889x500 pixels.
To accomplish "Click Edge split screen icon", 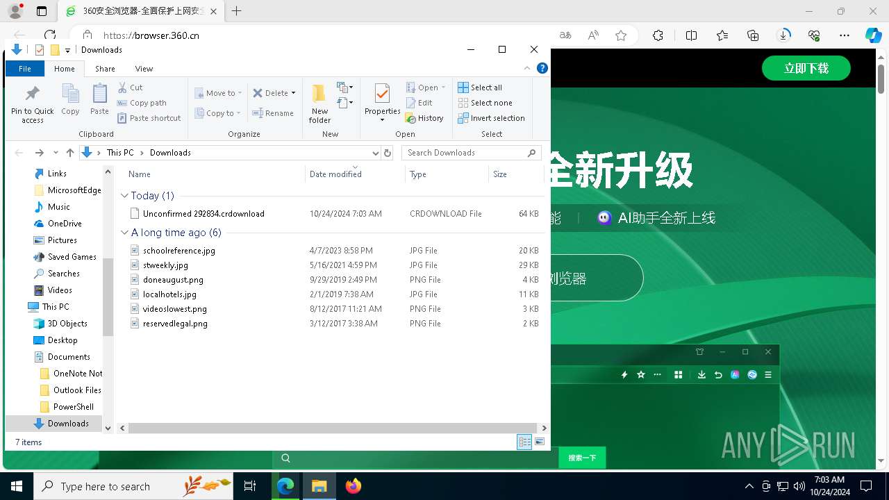I will click(x=692, y=35).
